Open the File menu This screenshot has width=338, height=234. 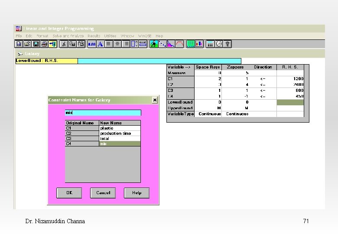(19, 36)
